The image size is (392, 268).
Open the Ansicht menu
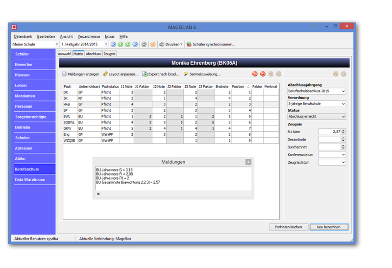pyautogui.click(x=66, y=36)
